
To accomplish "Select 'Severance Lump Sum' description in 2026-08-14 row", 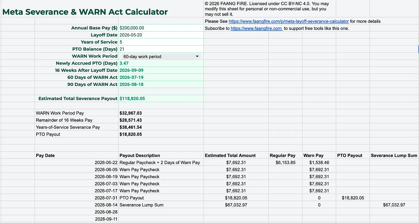I will point(141,205).
